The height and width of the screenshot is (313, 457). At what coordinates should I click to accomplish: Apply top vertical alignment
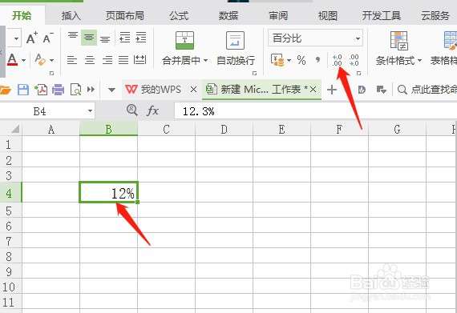pyautogui.click(x=73, y=36)
